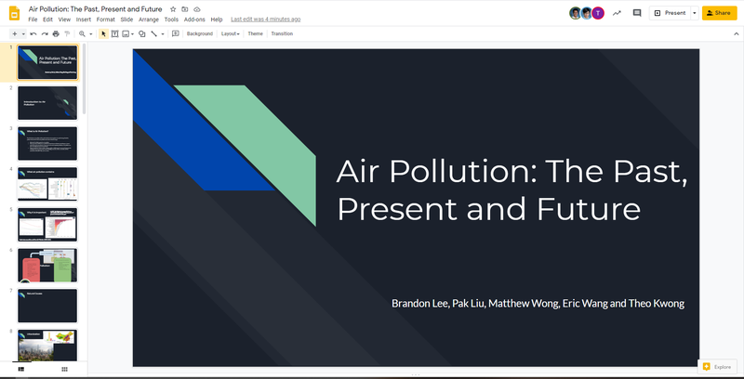Select slide 3 thumbnail in filmstrip
The width and height of the screenshot is (744, 379).
(46, 143)
